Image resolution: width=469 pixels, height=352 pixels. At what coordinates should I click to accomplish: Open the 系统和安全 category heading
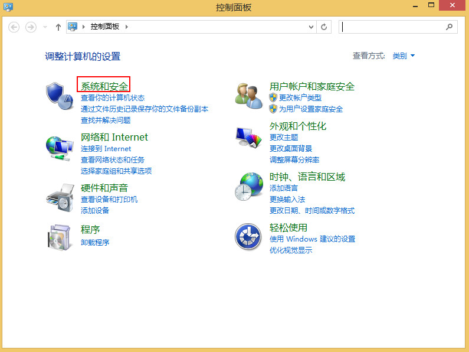(104, 86)
